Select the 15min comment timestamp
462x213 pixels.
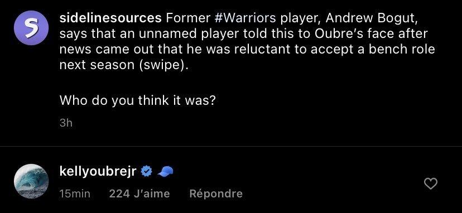(x=75, y=193)
